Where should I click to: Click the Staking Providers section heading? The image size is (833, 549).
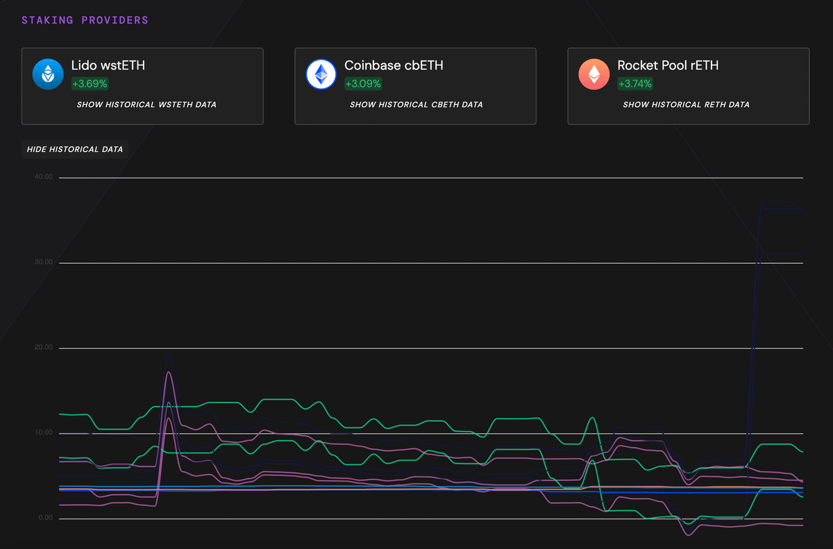[x=85, y=20]
